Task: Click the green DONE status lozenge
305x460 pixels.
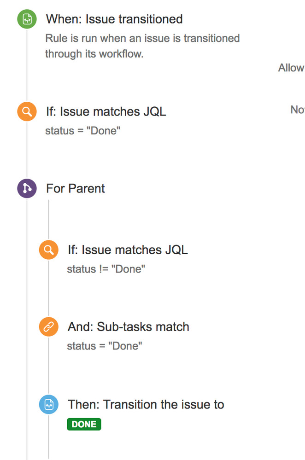Action: point(83,424)
